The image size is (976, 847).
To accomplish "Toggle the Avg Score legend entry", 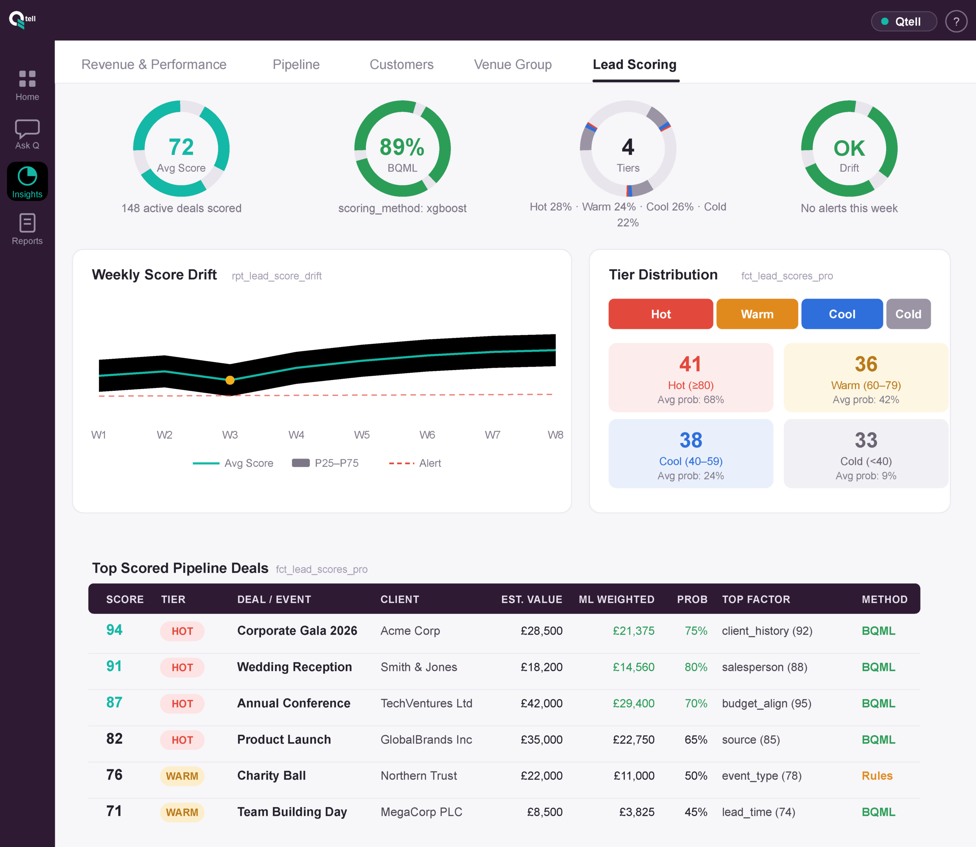I will (x=233, y=463).
